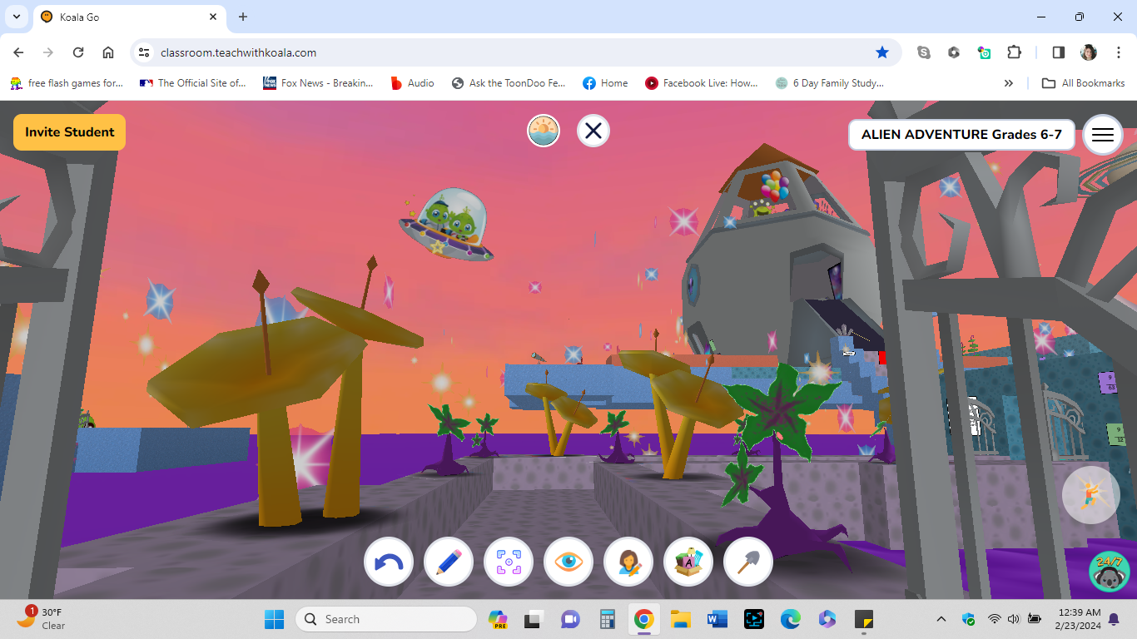Toggle the eye view mode tool
Screen dimensions: 1137x639
[x=568, y=562]
